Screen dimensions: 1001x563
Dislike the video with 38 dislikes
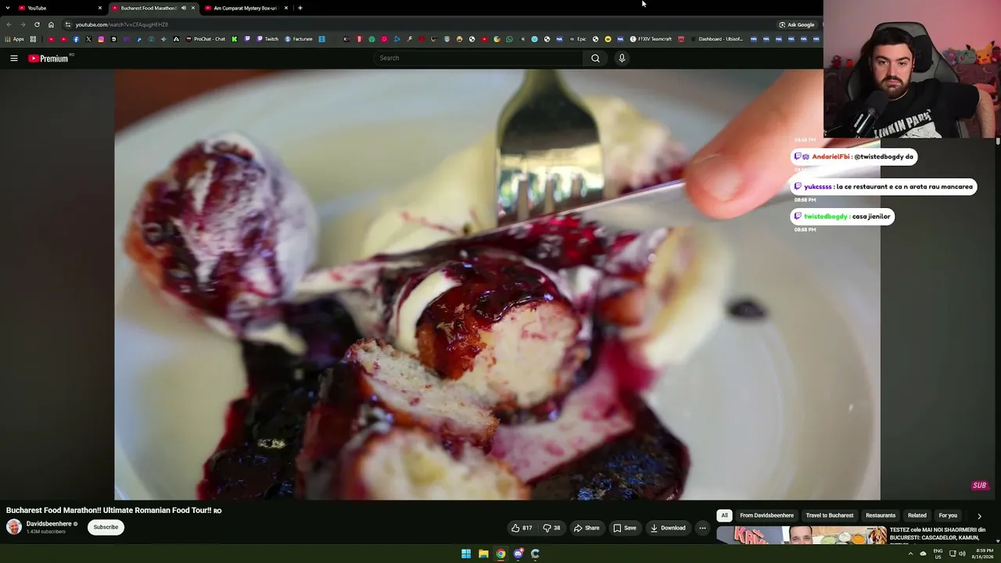(x=551, y=528)
